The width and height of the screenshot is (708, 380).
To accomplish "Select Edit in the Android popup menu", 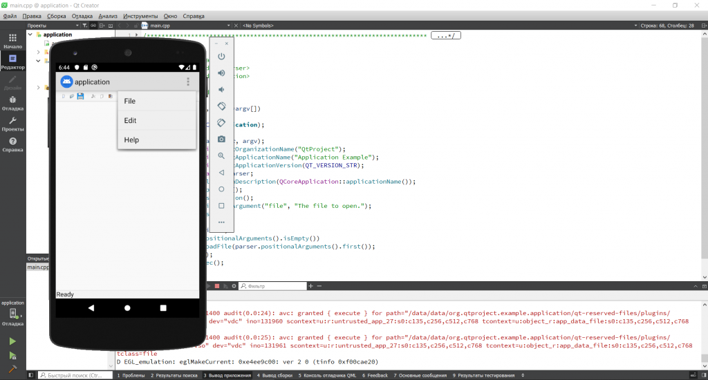I will click(x=130, y=120).
